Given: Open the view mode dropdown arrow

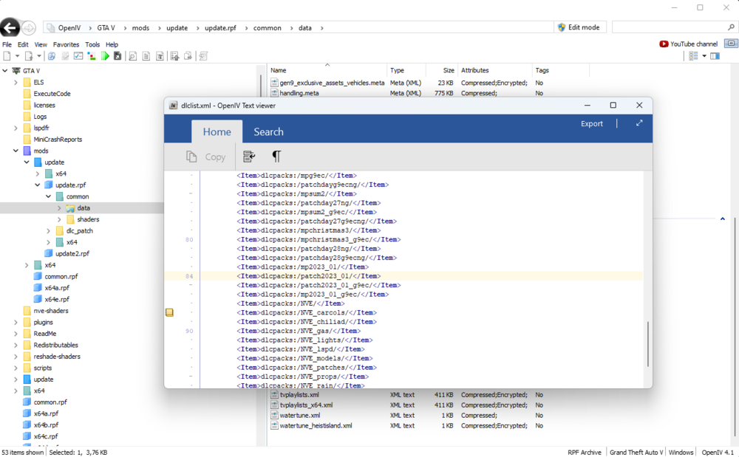Looking at the screenshot, I should 704,56.
